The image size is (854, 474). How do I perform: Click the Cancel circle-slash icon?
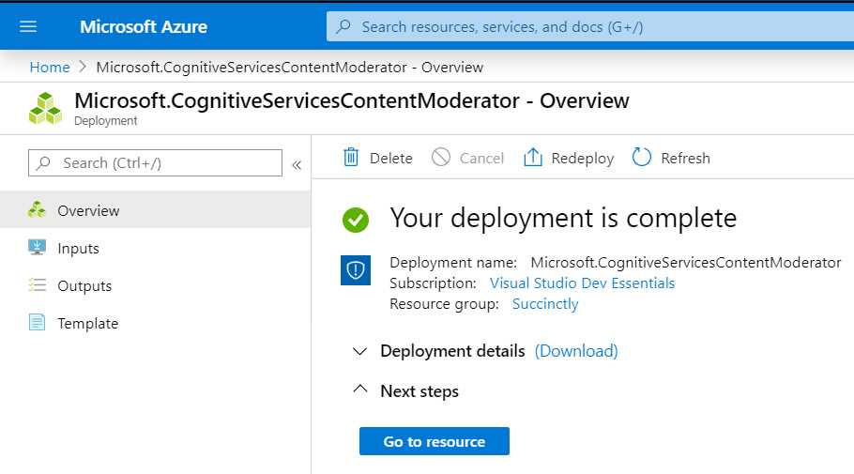(x=441, y=157)
